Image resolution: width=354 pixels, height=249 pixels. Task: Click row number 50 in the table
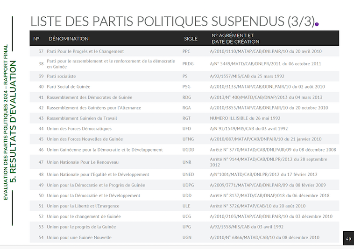tap(41, 195)
